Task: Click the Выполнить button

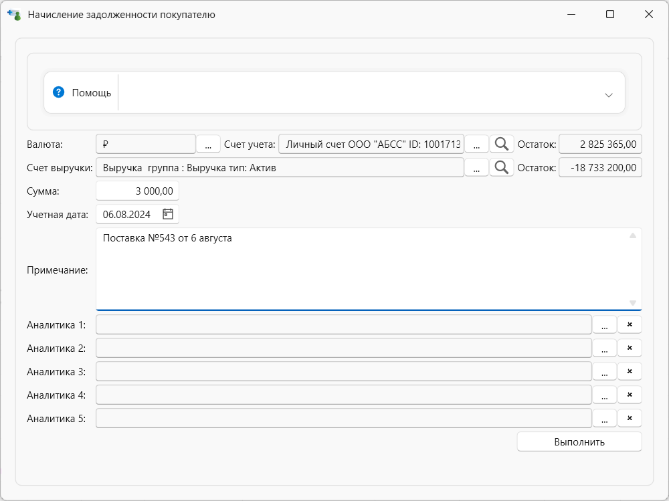Action: pyautogui.click(x=579, y=442)
